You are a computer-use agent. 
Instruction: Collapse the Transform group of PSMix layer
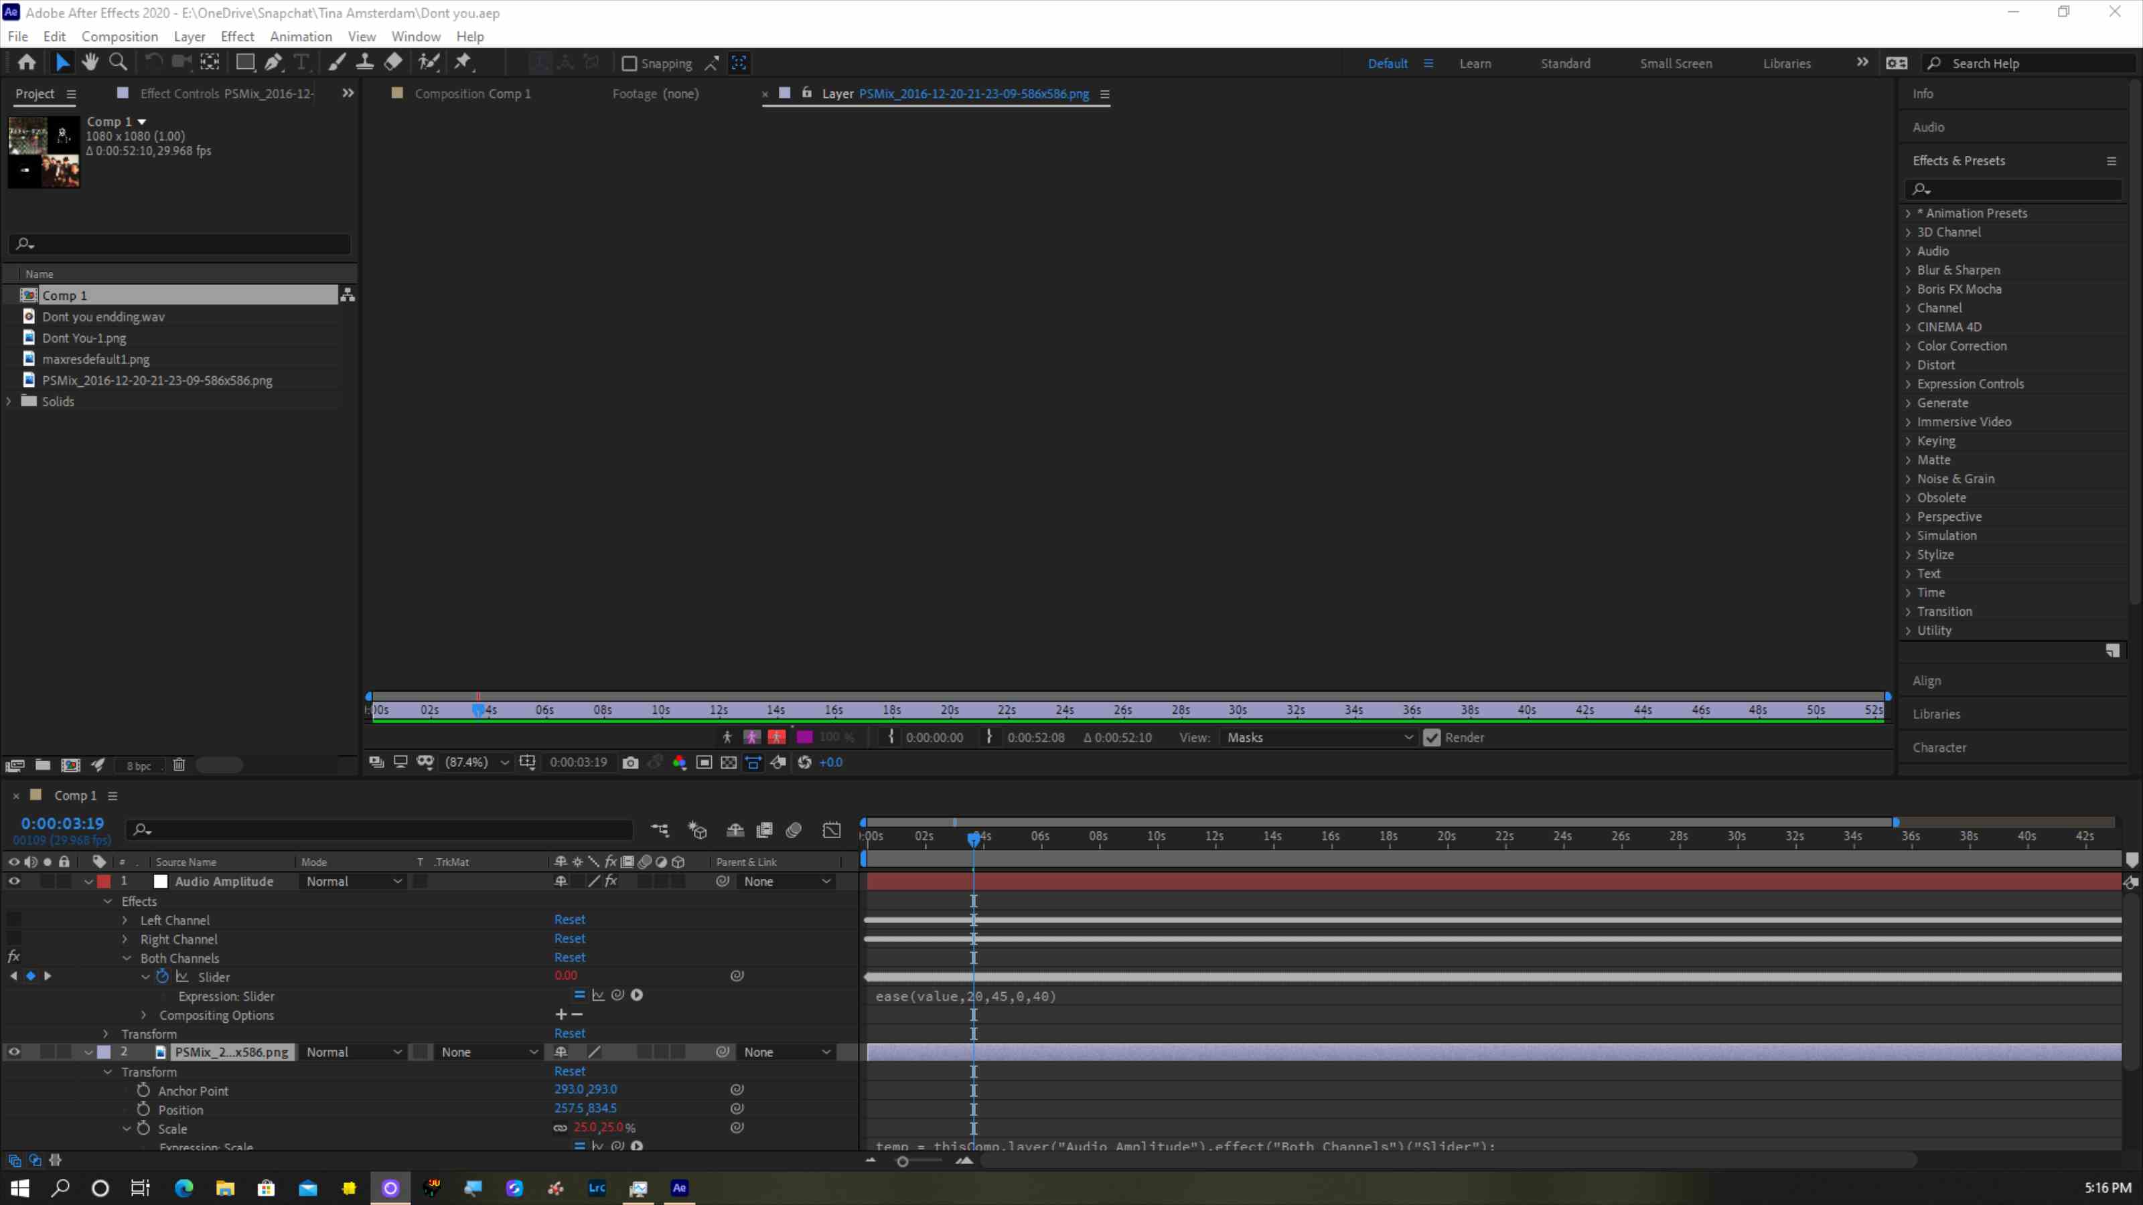point(107,1072)
